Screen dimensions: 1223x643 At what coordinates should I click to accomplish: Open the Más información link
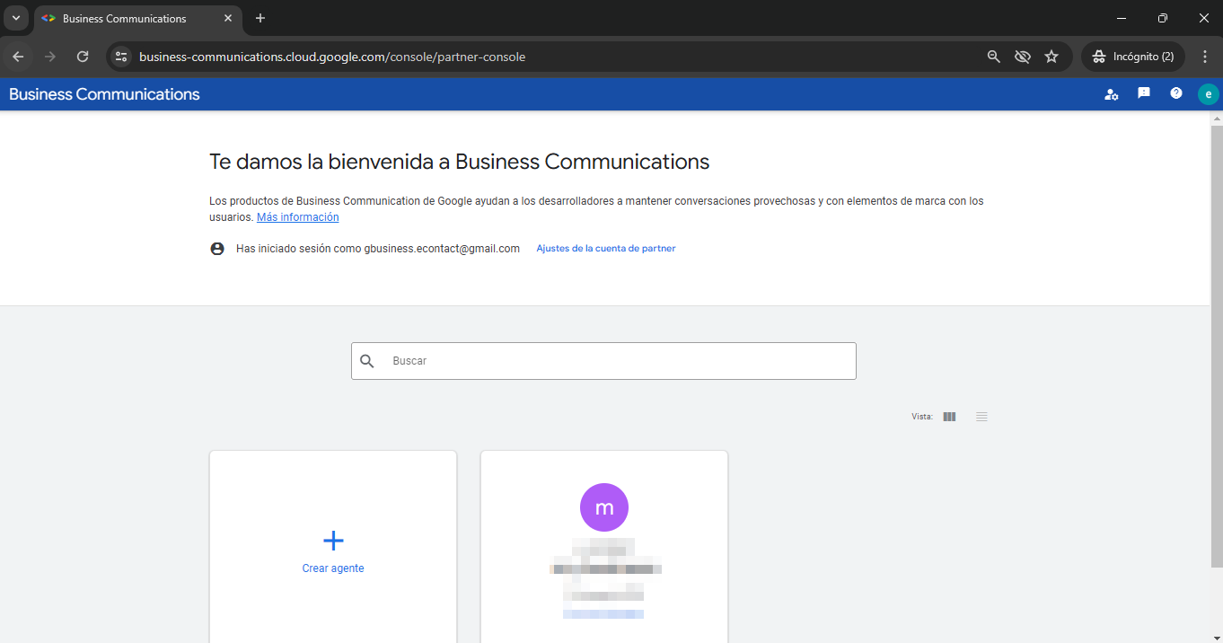[x=298, y=217]
